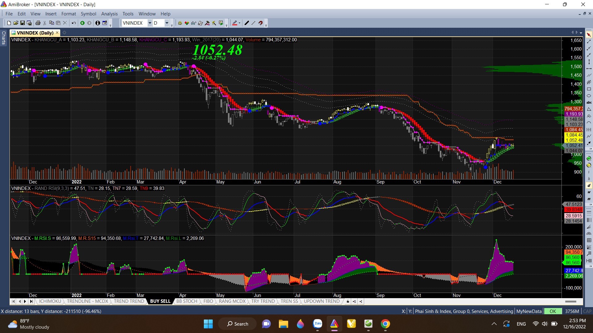Create a new chart document
The width and height of the screenshot is (593, 333).
click(9, 23)
